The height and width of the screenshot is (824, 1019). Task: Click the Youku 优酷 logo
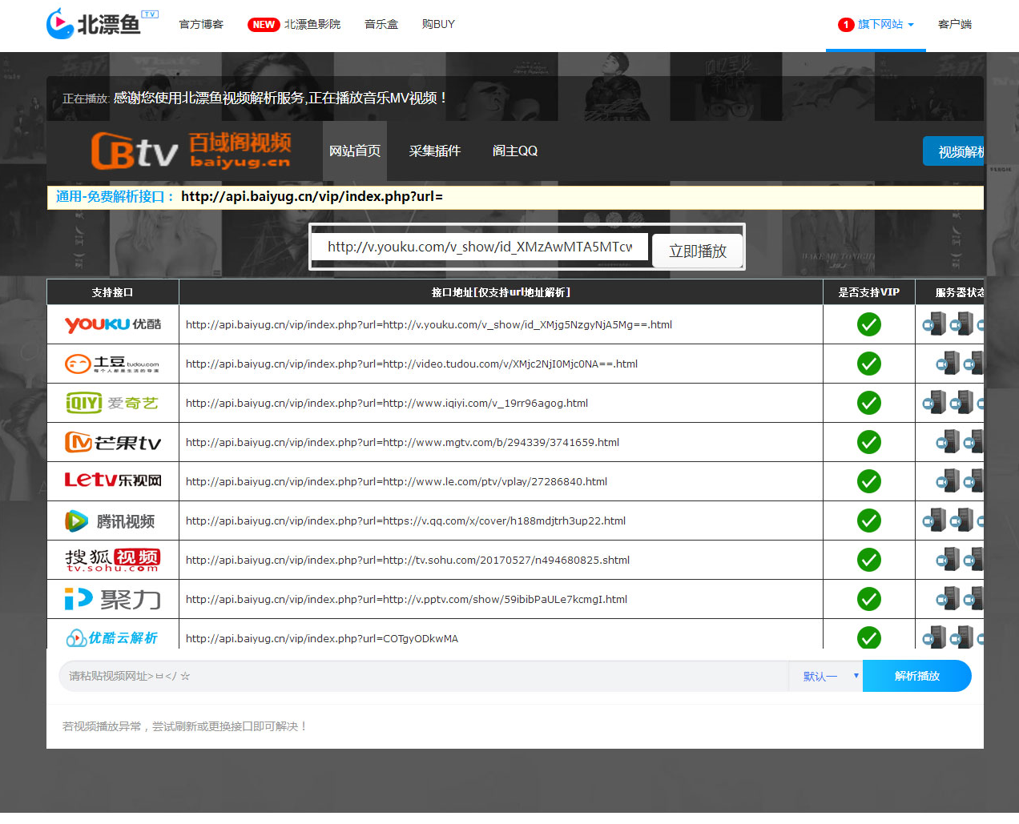tap(113, 324)
